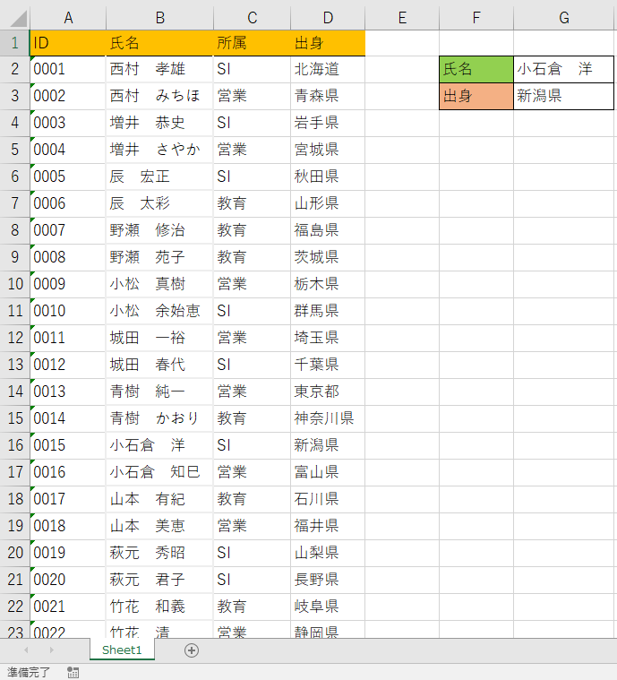Click the green 氏名 label cell in F2
Screen dimensions: 617x680
click(x=476, y=69)
